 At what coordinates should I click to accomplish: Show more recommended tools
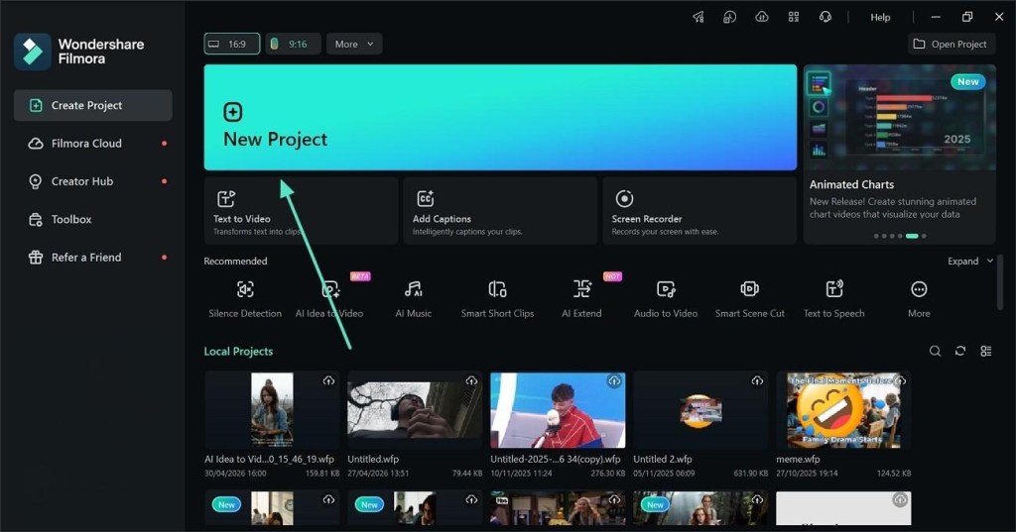click(919, 299)
